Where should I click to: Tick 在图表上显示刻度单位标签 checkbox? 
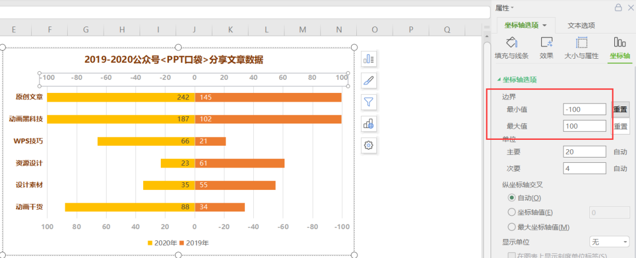coord(512,256)
